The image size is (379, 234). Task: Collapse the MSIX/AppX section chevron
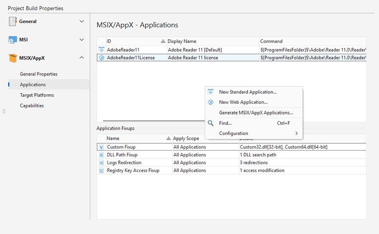82,58
